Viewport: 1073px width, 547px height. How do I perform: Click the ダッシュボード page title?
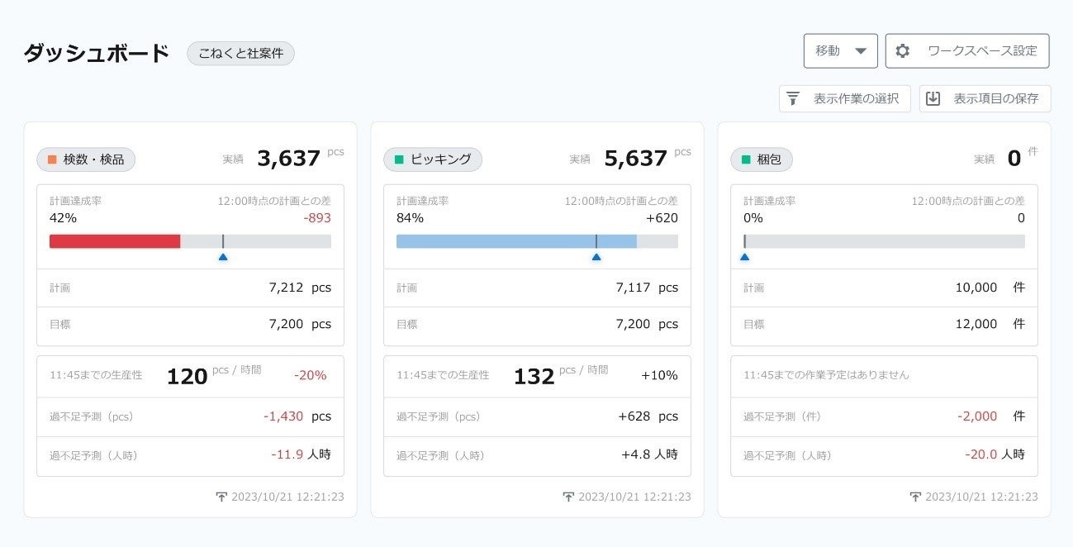[97, 53]
